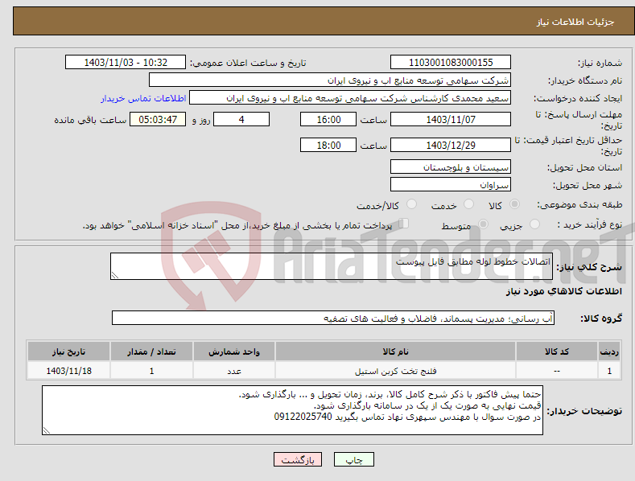
Task: Click the بازگشت back button
Action: 298,459
